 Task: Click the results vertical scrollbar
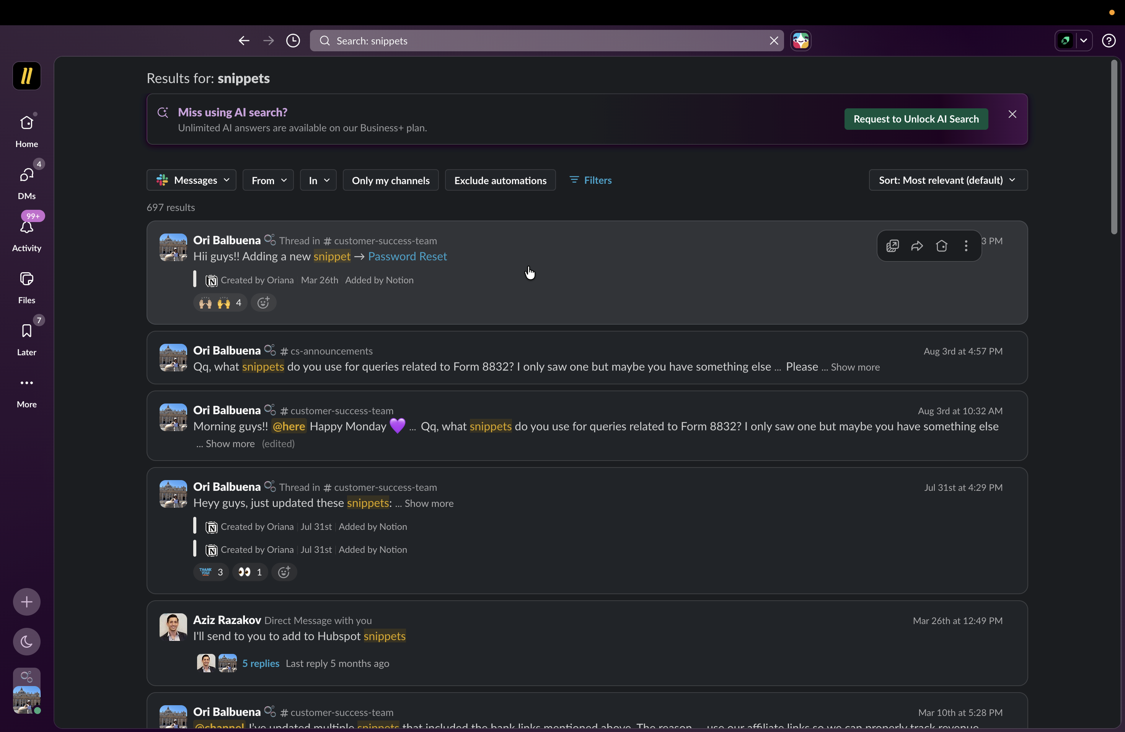coord(1114,147)
